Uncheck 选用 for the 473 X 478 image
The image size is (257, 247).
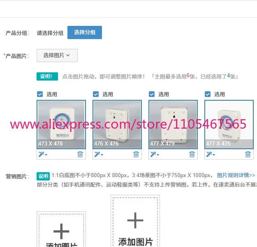pos(40,94)
